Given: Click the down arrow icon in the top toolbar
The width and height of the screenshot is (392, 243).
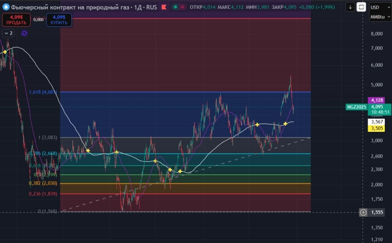Looking at the screenshot, I should pos(351,7).
